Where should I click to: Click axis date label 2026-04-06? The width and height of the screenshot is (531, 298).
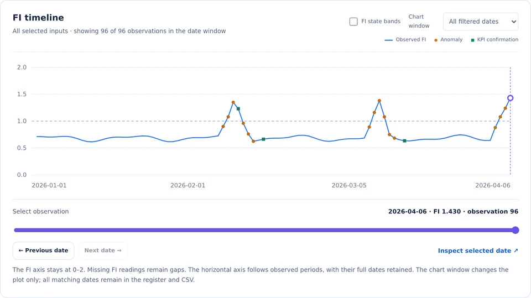pyautogui.click(x=493, y=186)
